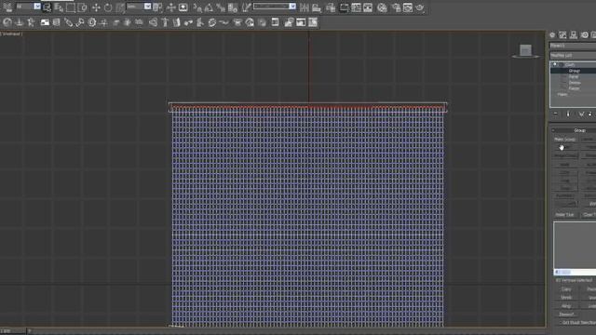Select Plane base object in modifier stack
Screen dimensions: 596x335
click(x=562, y=94)
